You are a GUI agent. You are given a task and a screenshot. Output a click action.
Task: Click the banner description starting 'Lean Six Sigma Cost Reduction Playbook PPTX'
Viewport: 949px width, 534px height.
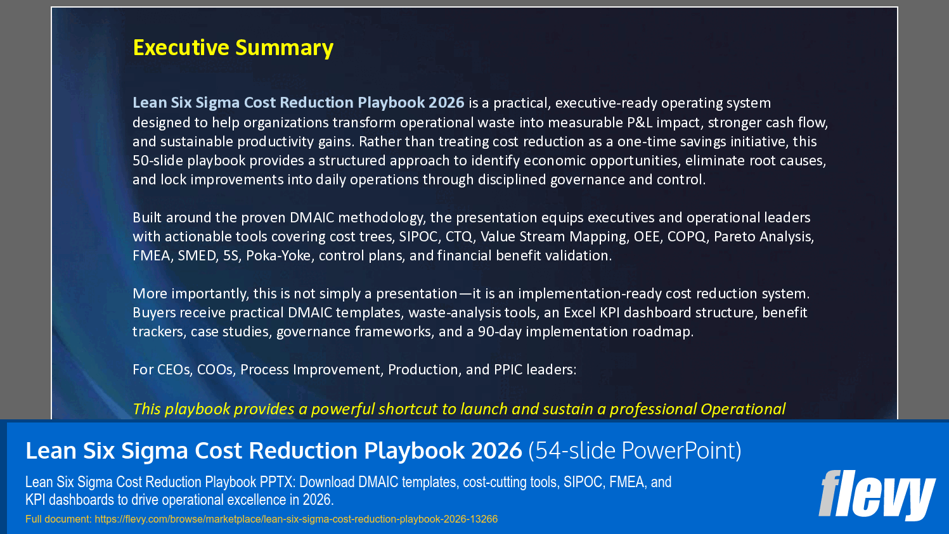(348, 490)
